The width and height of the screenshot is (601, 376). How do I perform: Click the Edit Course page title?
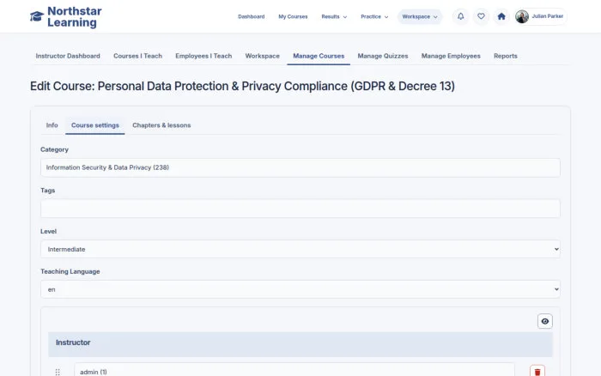coord(242,86)
